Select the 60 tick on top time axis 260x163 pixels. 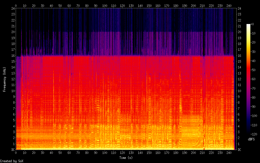(69, 5)
